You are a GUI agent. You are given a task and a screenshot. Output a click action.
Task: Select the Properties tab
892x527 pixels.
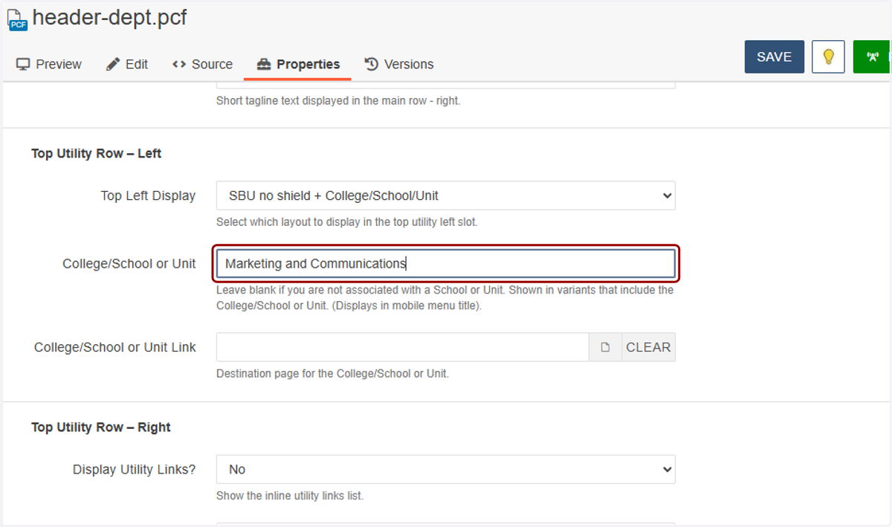(297, 65)
